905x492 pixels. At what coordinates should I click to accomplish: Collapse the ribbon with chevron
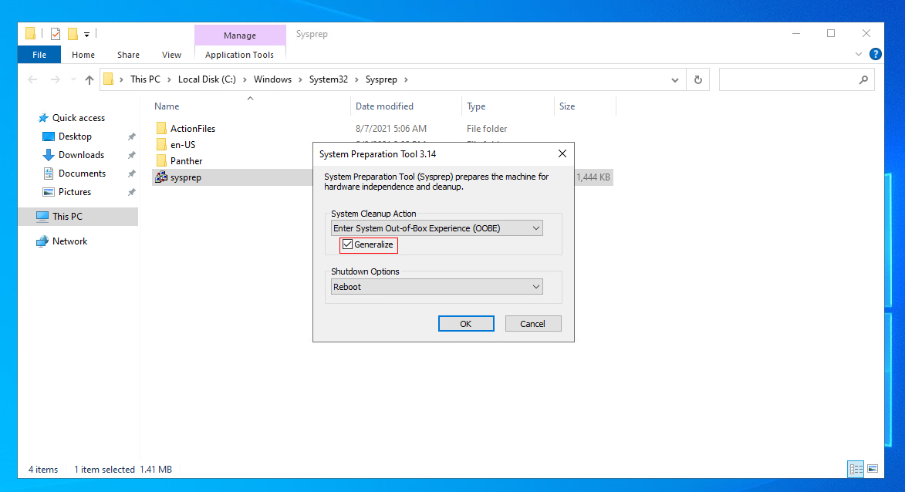(x=858, y=54)
